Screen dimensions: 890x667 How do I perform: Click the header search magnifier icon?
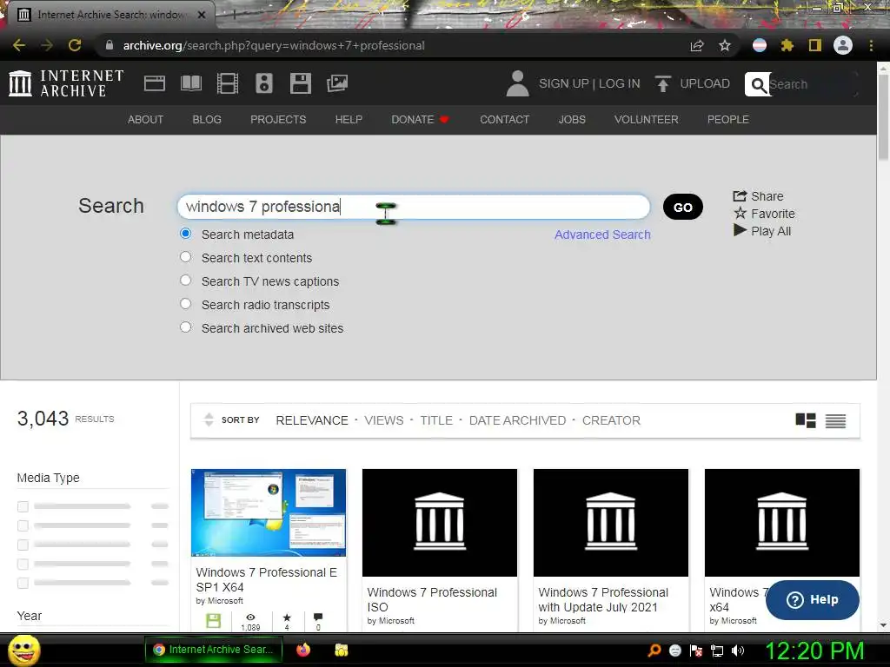[x=758, y=84]
